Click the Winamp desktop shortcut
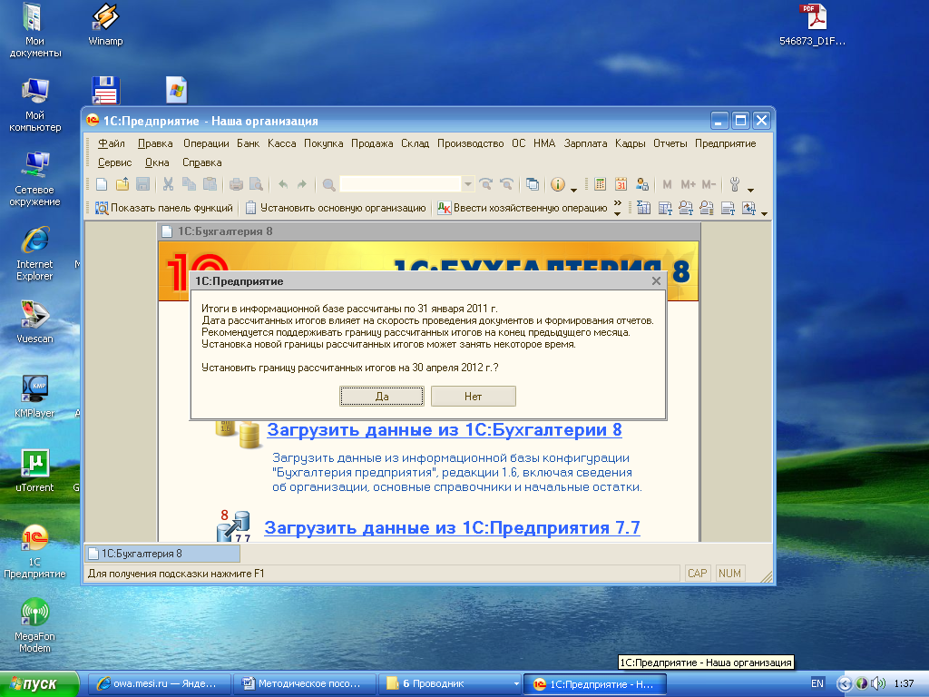The image size is (929, 697). (x=105, y=25)
